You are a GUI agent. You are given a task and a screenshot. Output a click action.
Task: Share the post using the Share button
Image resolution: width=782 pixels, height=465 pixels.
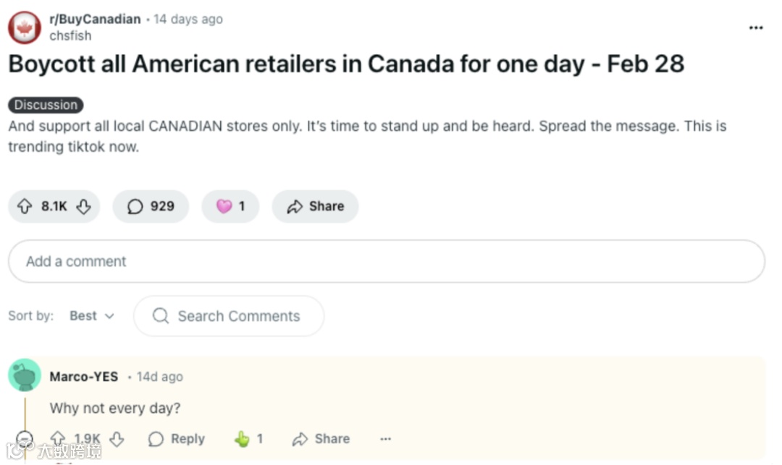click(315, 207)
